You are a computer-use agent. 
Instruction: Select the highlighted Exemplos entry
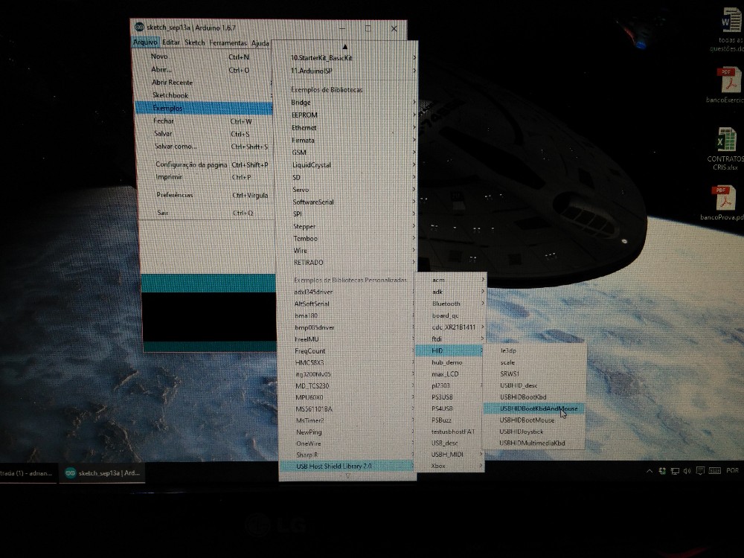tap(204, 108)
